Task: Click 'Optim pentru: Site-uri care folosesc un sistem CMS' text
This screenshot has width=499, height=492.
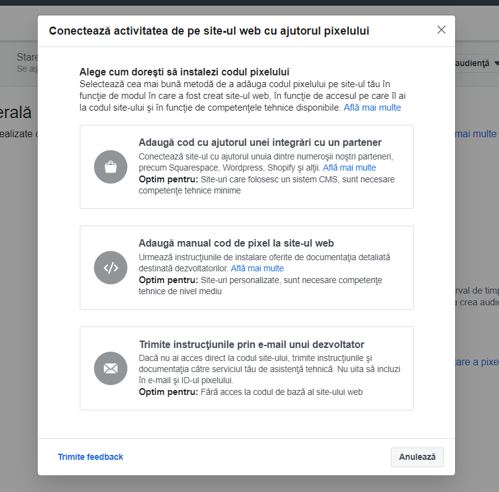Action: click(x=266, y=179)
